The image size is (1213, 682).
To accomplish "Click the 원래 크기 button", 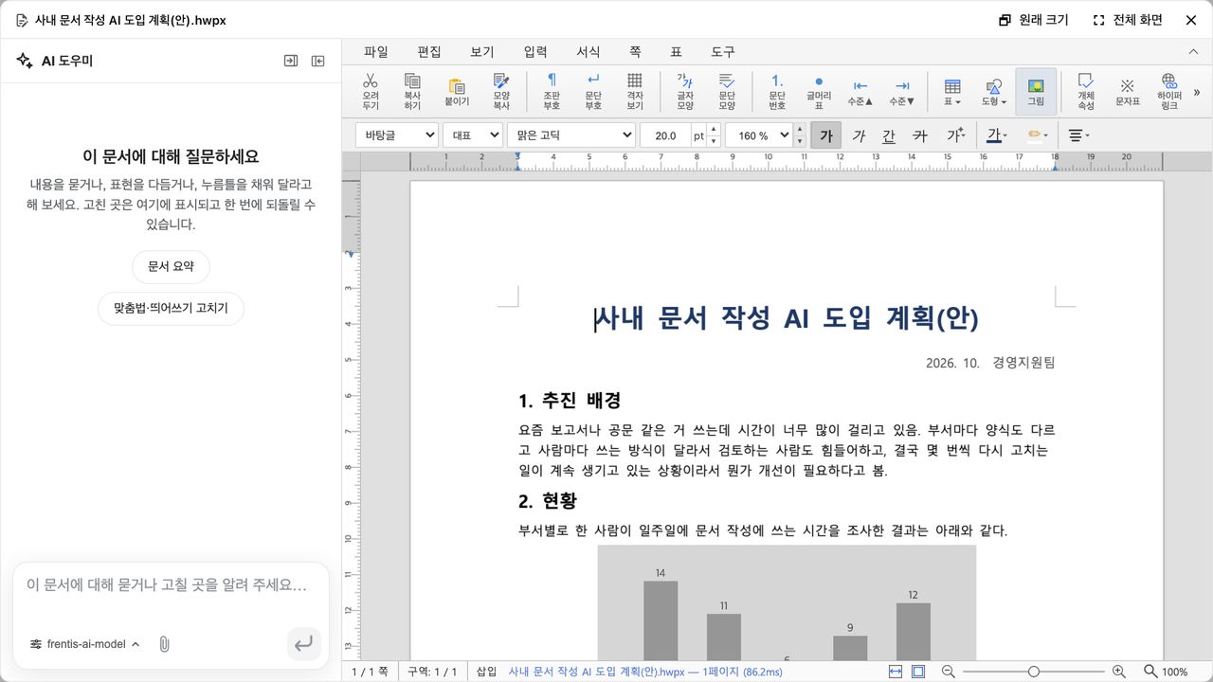I will pos(1034,20).
